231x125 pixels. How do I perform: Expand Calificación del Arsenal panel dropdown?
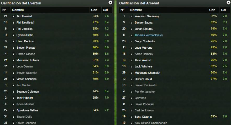click(x=228, y=3)
